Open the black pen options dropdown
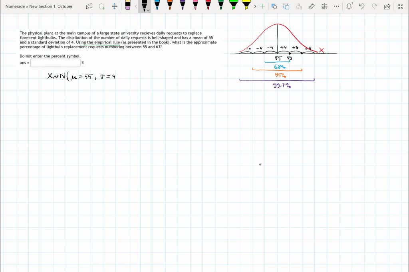409x272 pixels. coord(148,10)
